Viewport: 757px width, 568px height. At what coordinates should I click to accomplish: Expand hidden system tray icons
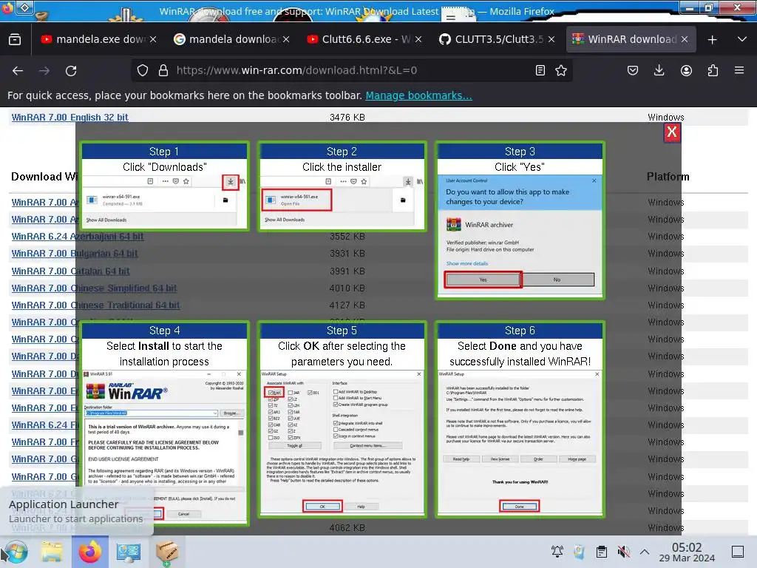click(x=645, y=552)
